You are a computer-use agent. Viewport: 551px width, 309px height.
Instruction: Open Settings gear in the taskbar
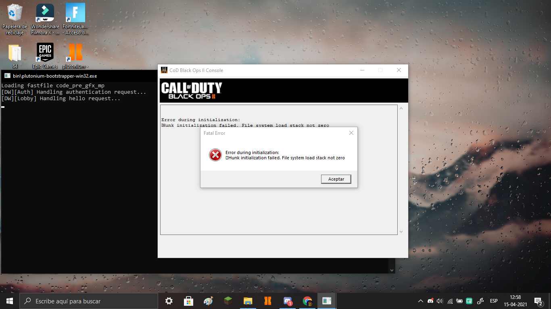tap(169, 301)
